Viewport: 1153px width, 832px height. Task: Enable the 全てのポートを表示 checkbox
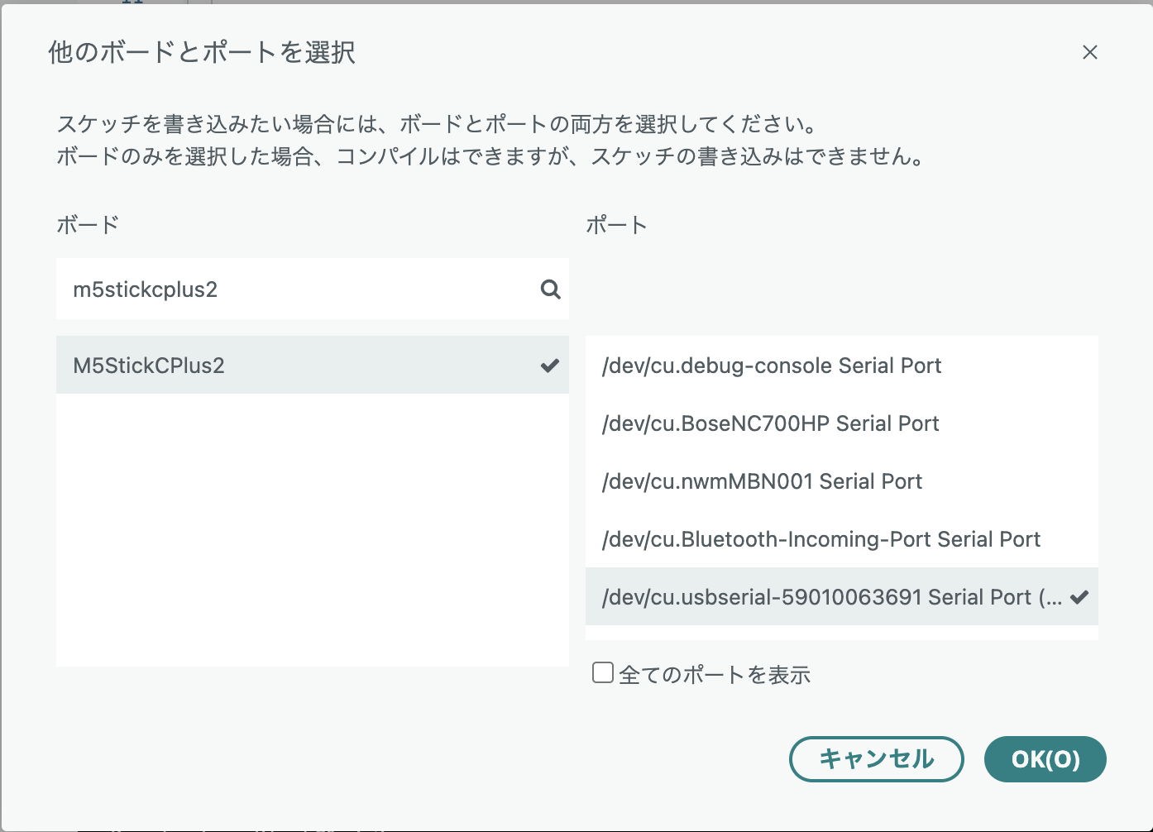click(603, 672)
